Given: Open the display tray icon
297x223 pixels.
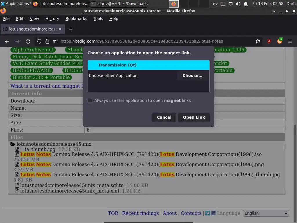Looking at the screenshot, I should (231, 3).
